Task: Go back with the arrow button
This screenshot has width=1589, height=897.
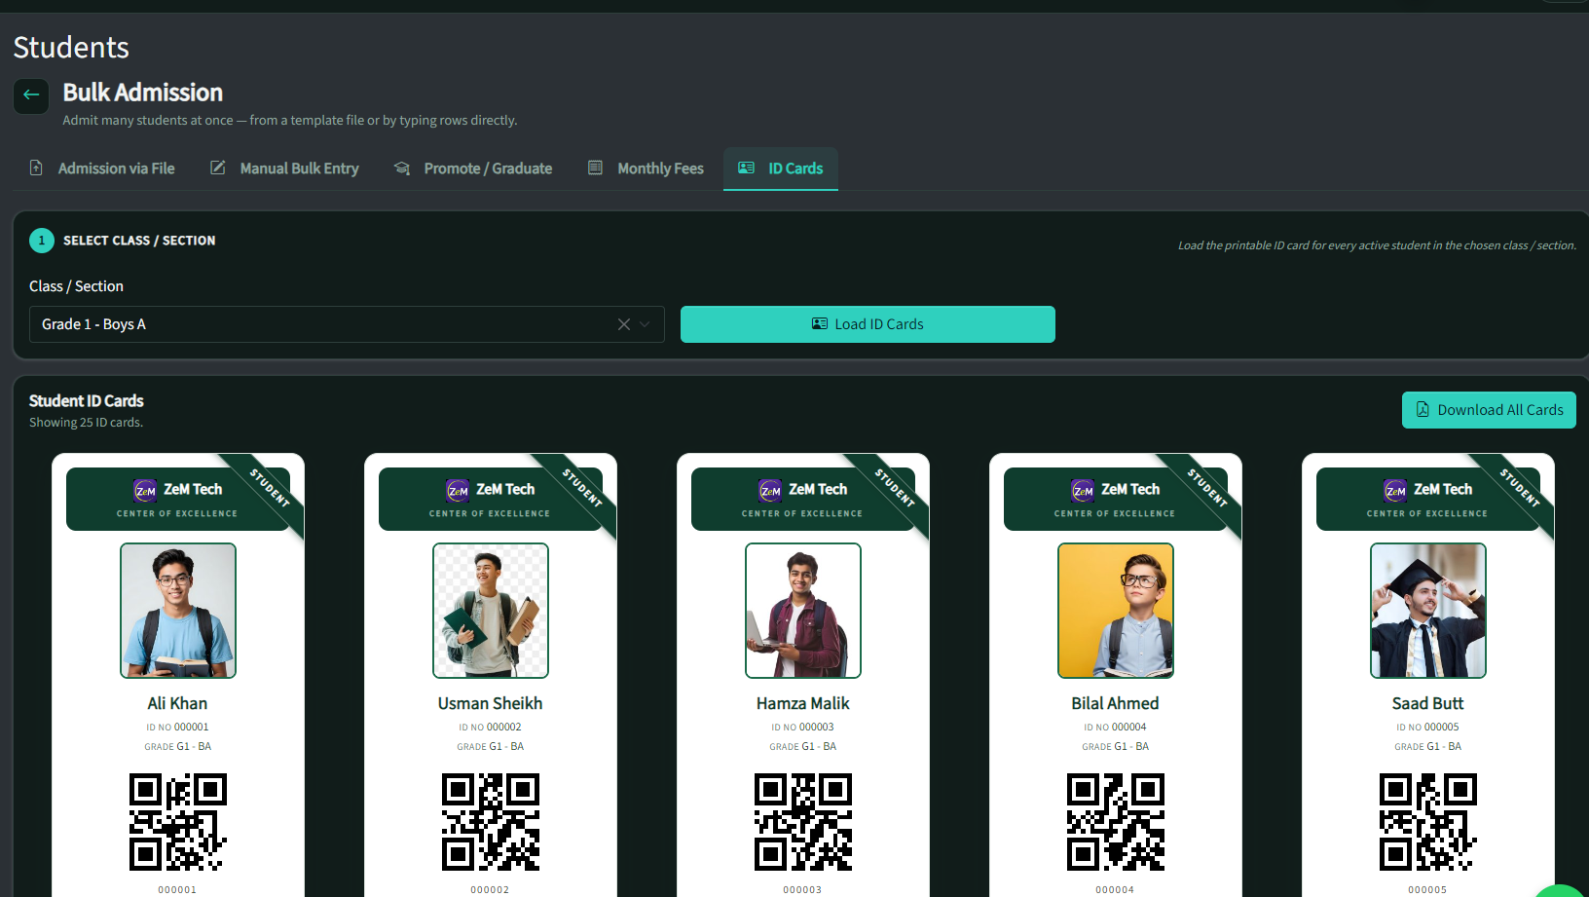Action: [31, 95]
